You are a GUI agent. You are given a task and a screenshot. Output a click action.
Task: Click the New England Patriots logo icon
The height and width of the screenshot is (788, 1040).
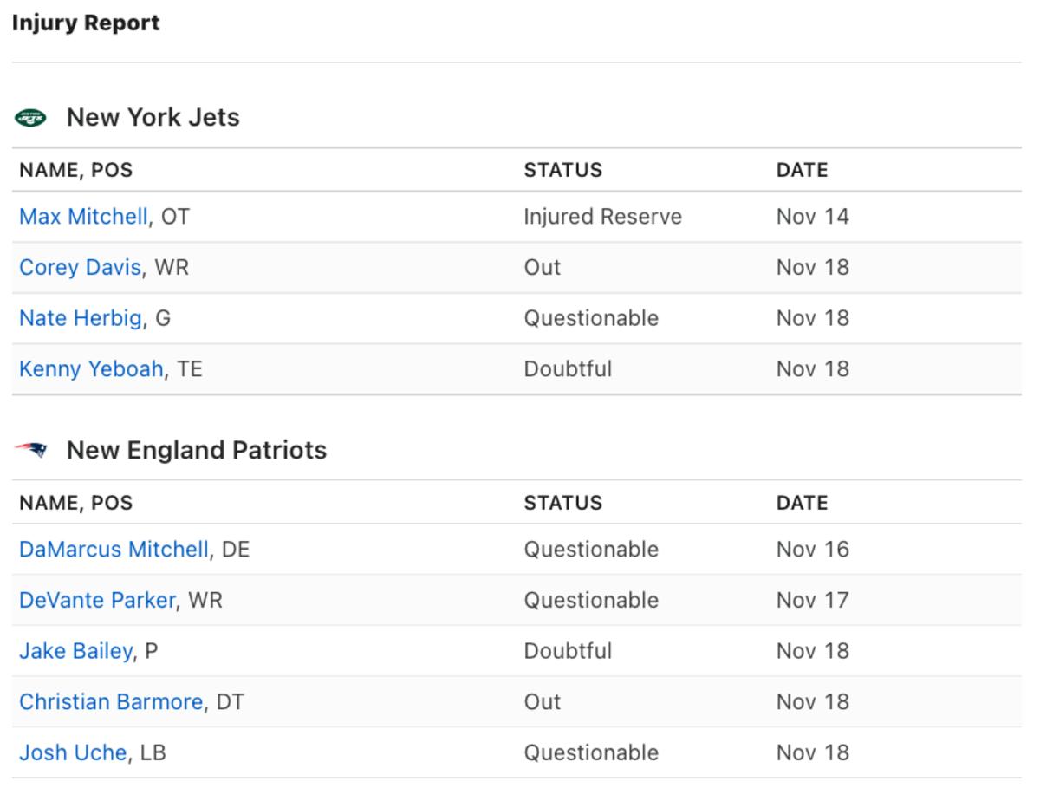click(x=31, y=450)
